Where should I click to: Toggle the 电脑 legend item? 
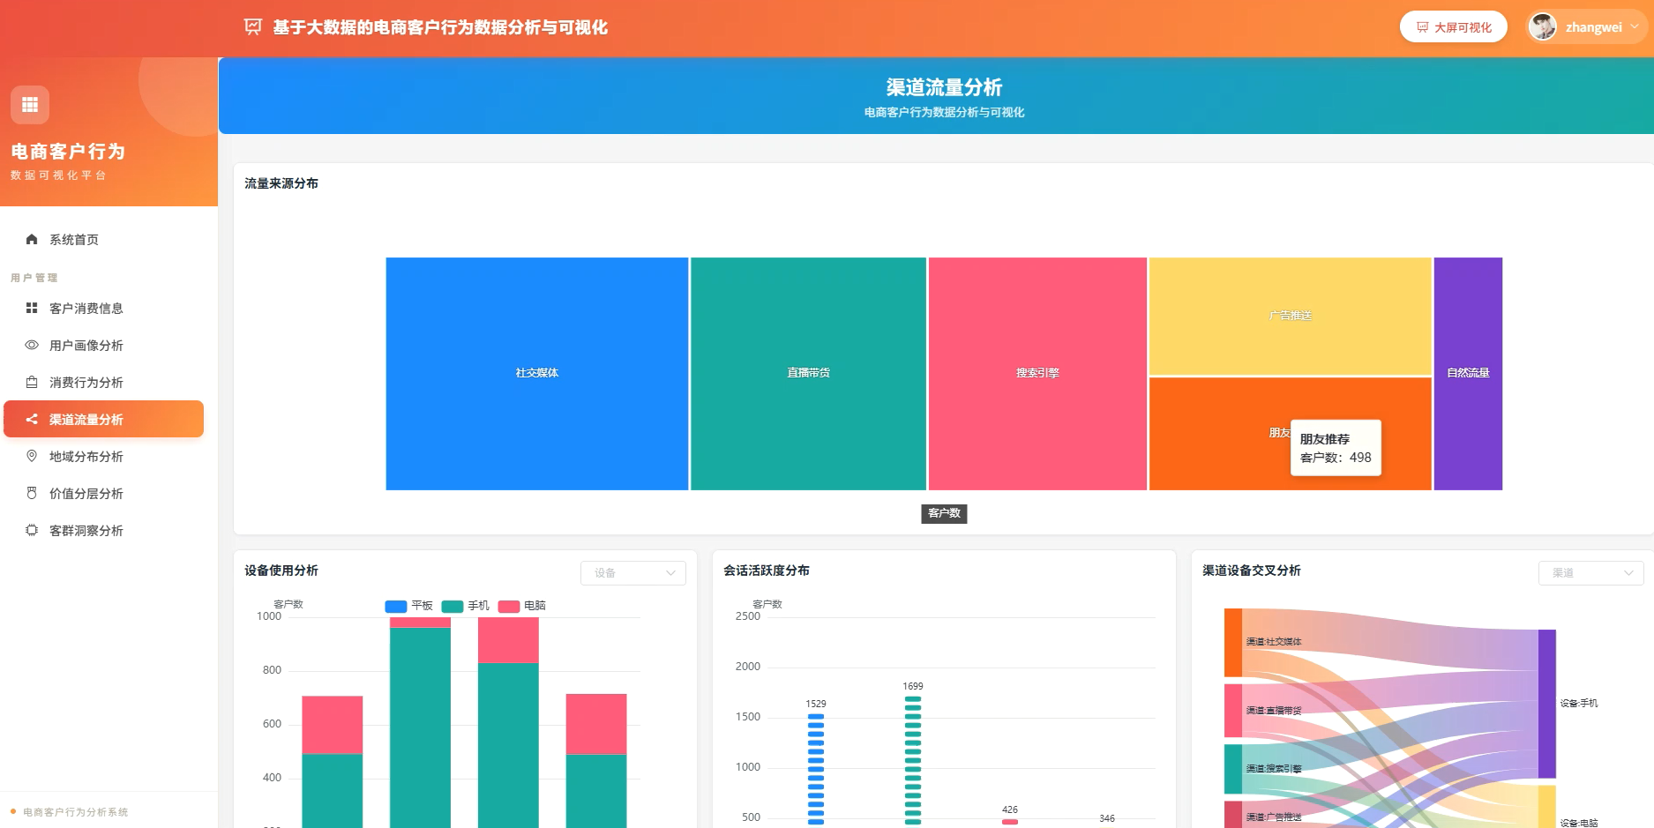tap(521, 606)
